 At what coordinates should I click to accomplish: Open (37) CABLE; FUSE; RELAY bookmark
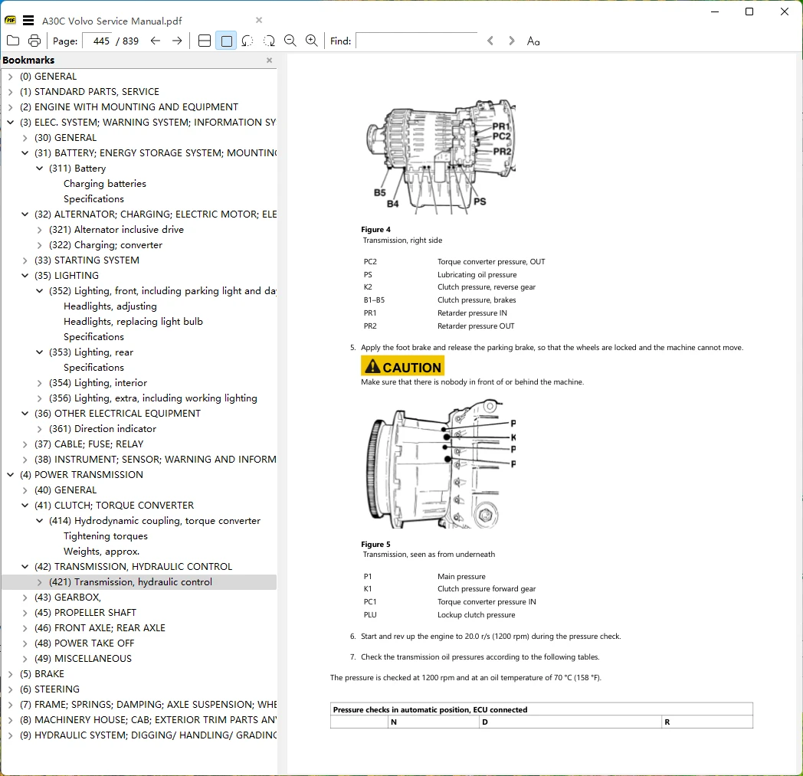(89, 444)
